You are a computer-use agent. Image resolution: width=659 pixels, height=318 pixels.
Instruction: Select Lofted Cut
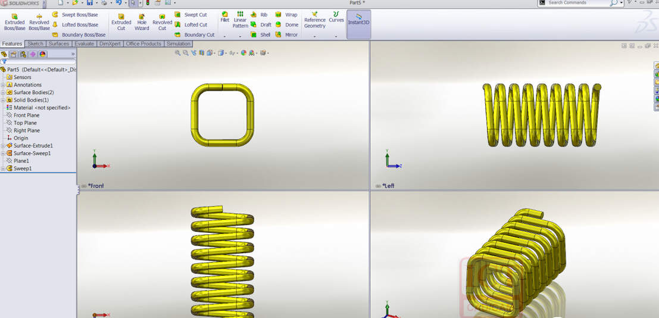(x=191, y=25)
